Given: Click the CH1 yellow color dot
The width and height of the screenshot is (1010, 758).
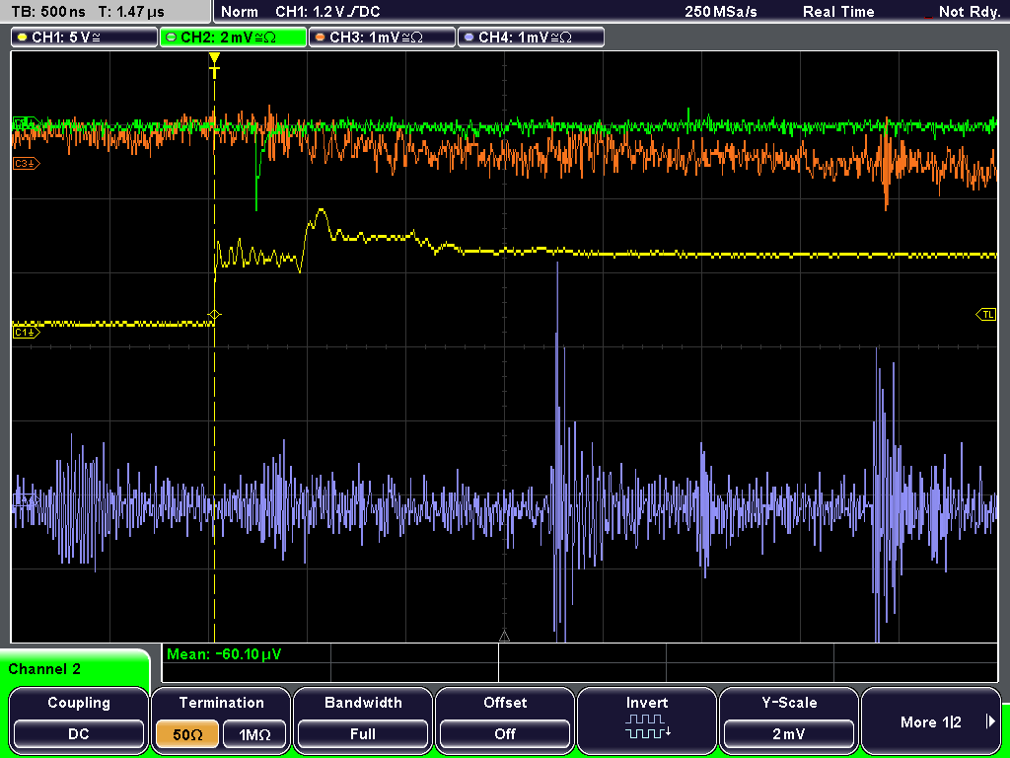Looking at the screenshot, I should point(23,38).
